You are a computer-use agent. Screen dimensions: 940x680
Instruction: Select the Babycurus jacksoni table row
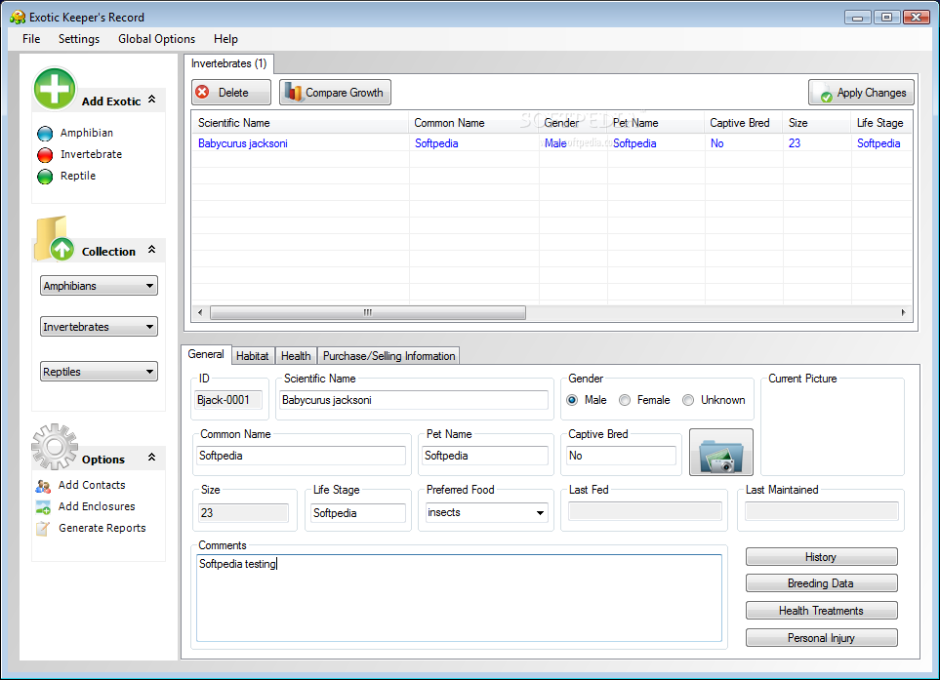coord(552,143)
